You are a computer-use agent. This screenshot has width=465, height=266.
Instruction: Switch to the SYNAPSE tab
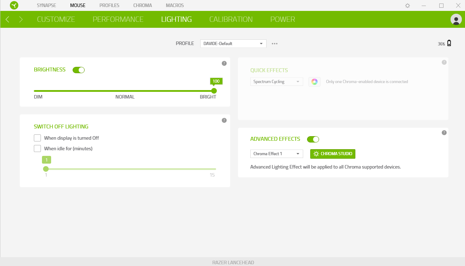point(47,6)
